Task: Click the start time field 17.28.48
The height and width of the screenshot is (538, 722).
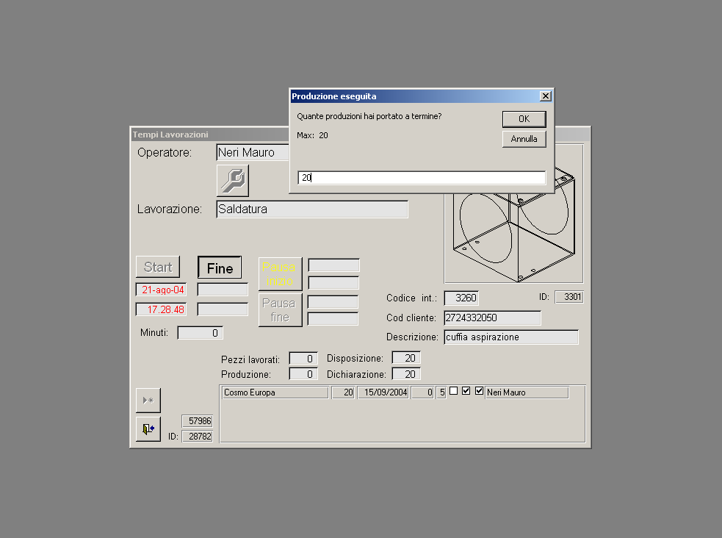Action: pos(161,309)
